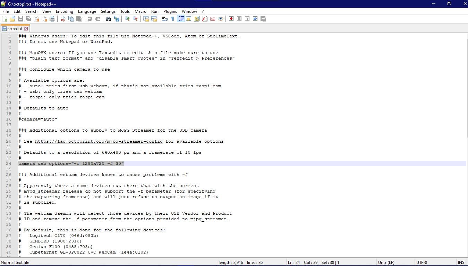Close the current document using the toolbar icon
This screenshot has height=266, width=468.
(x=36, y=19)
